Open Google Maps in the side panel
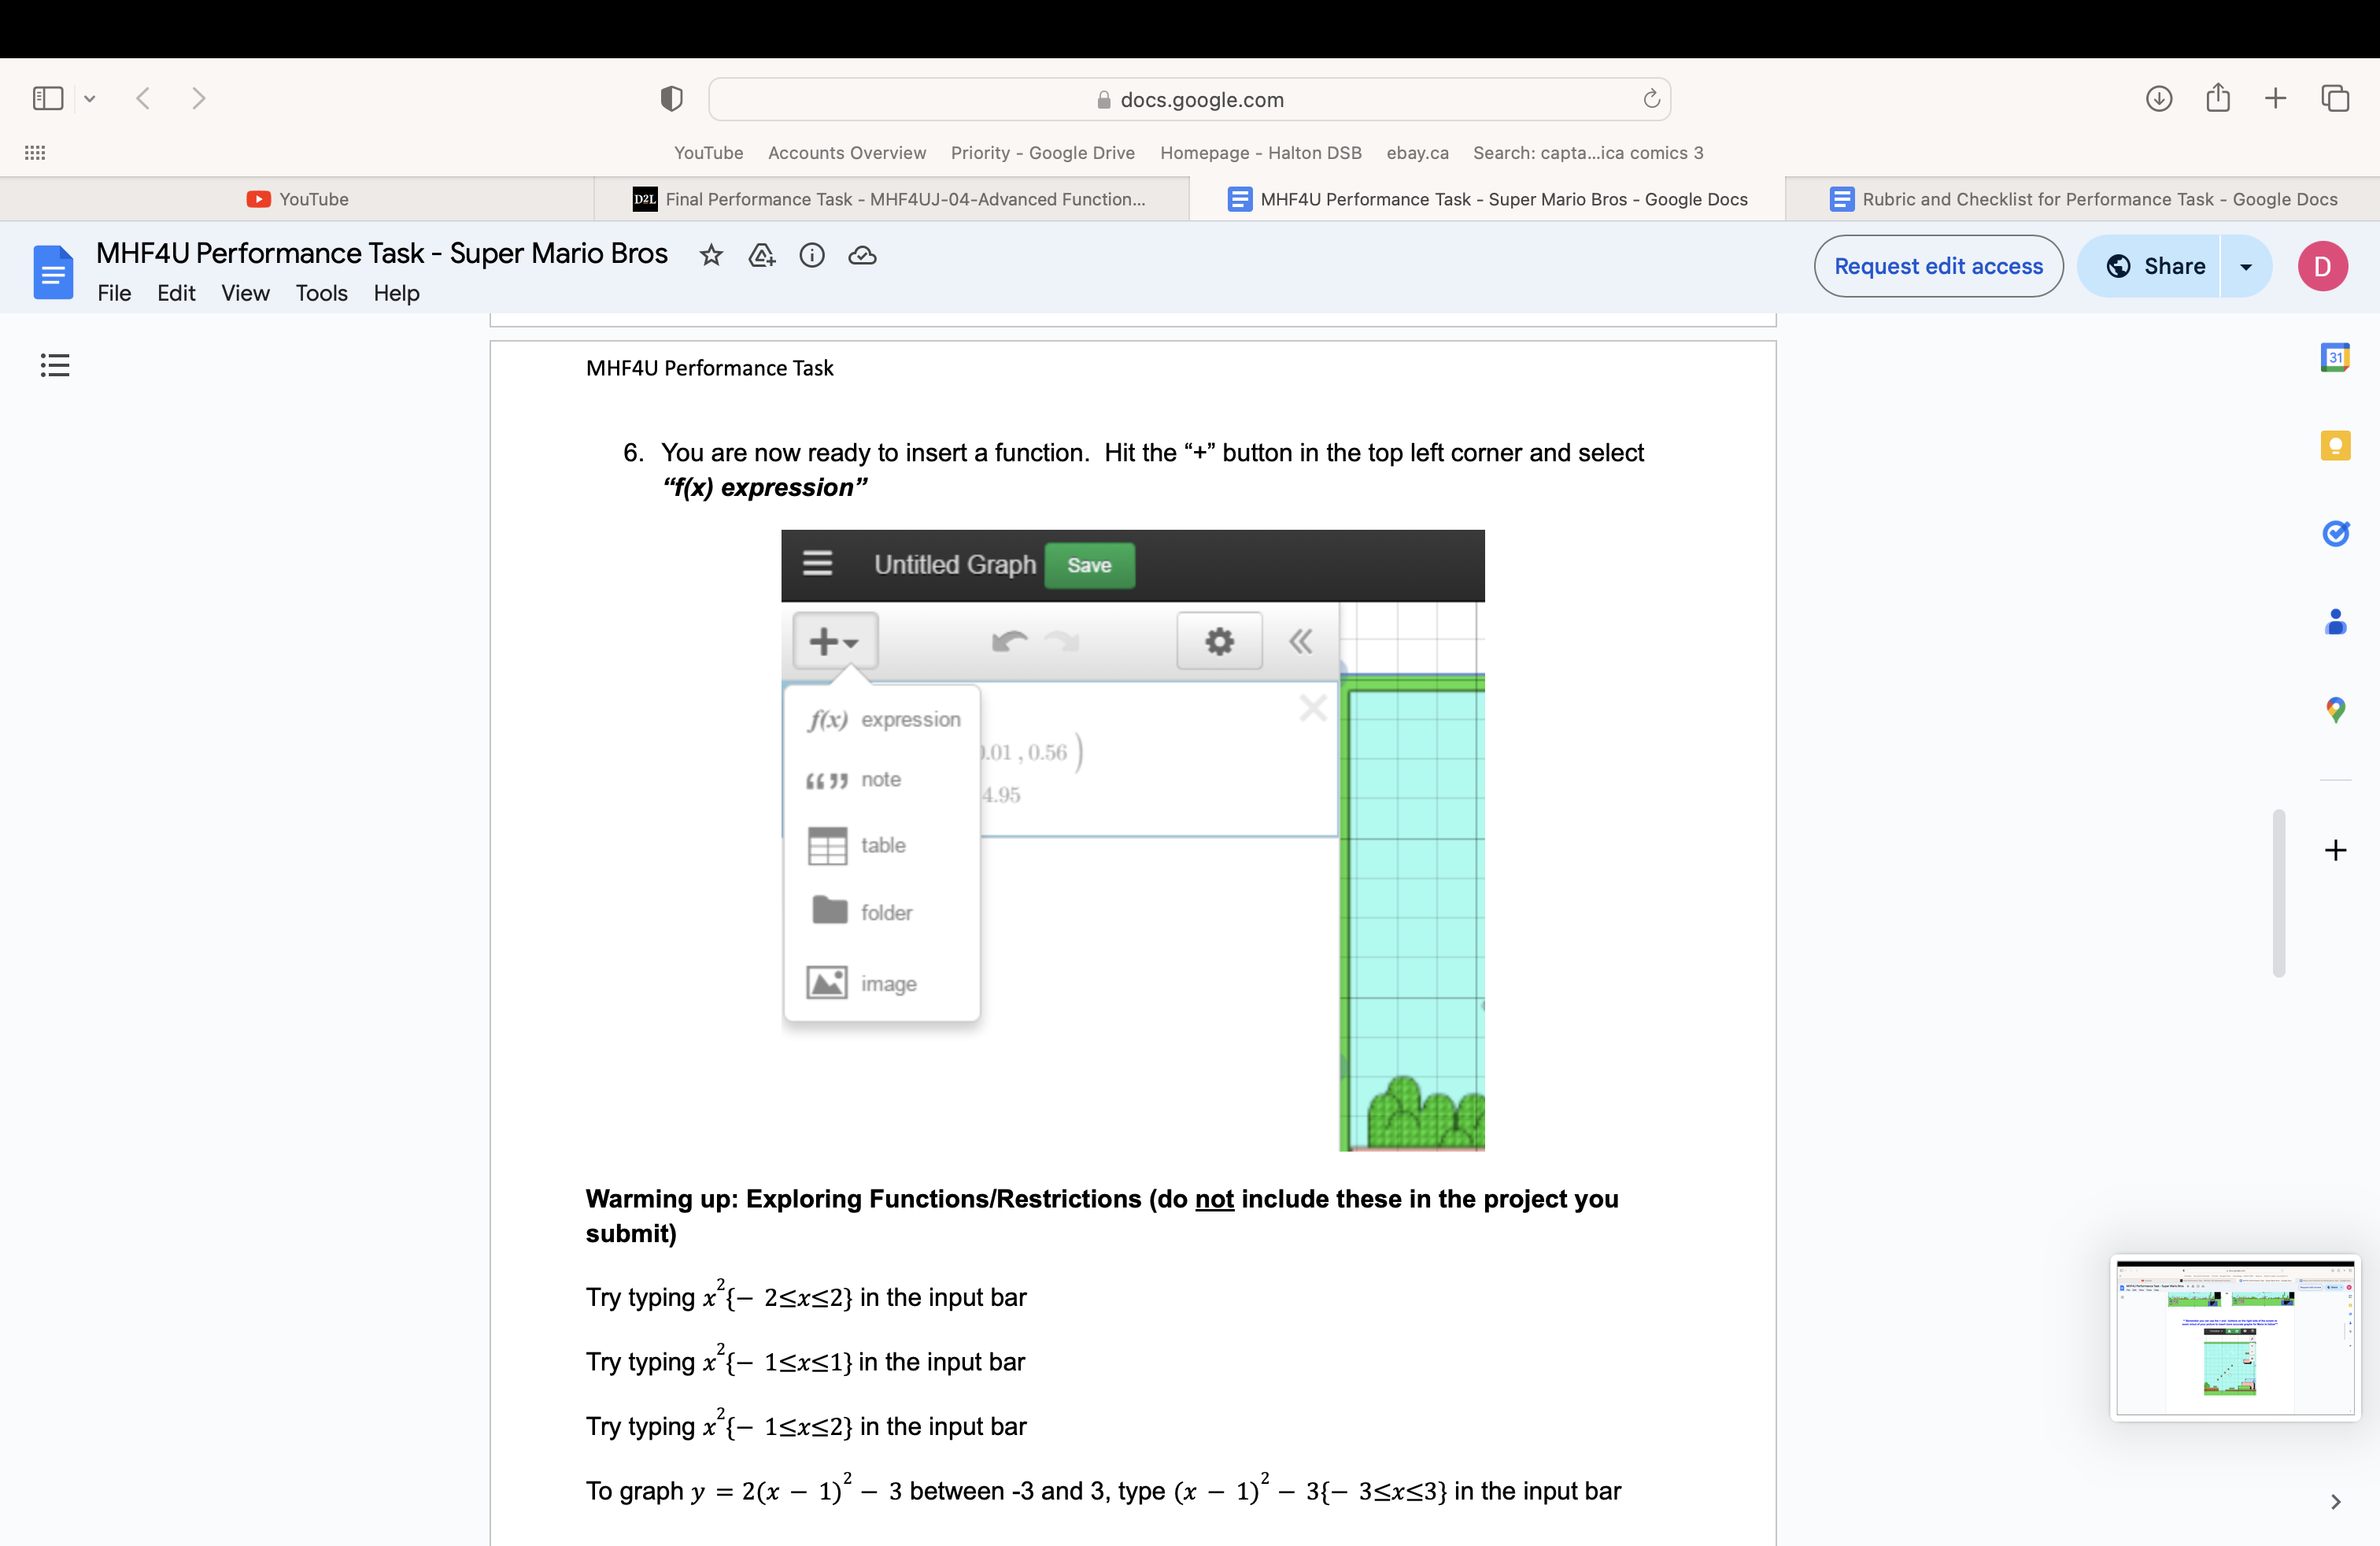2380x1546 pixels. pos(2336,710)
